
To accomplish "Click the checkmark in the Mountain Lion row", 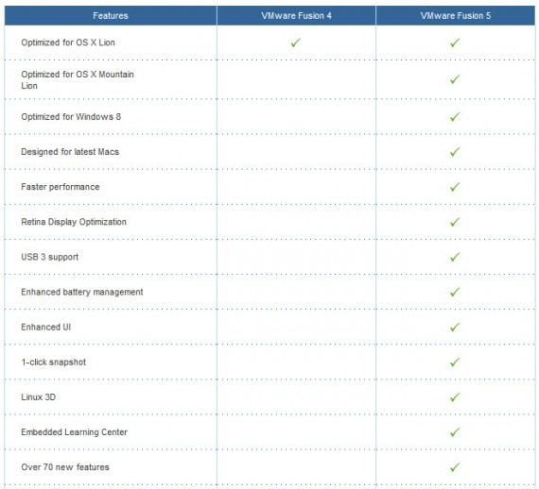I will coord(455,79).
